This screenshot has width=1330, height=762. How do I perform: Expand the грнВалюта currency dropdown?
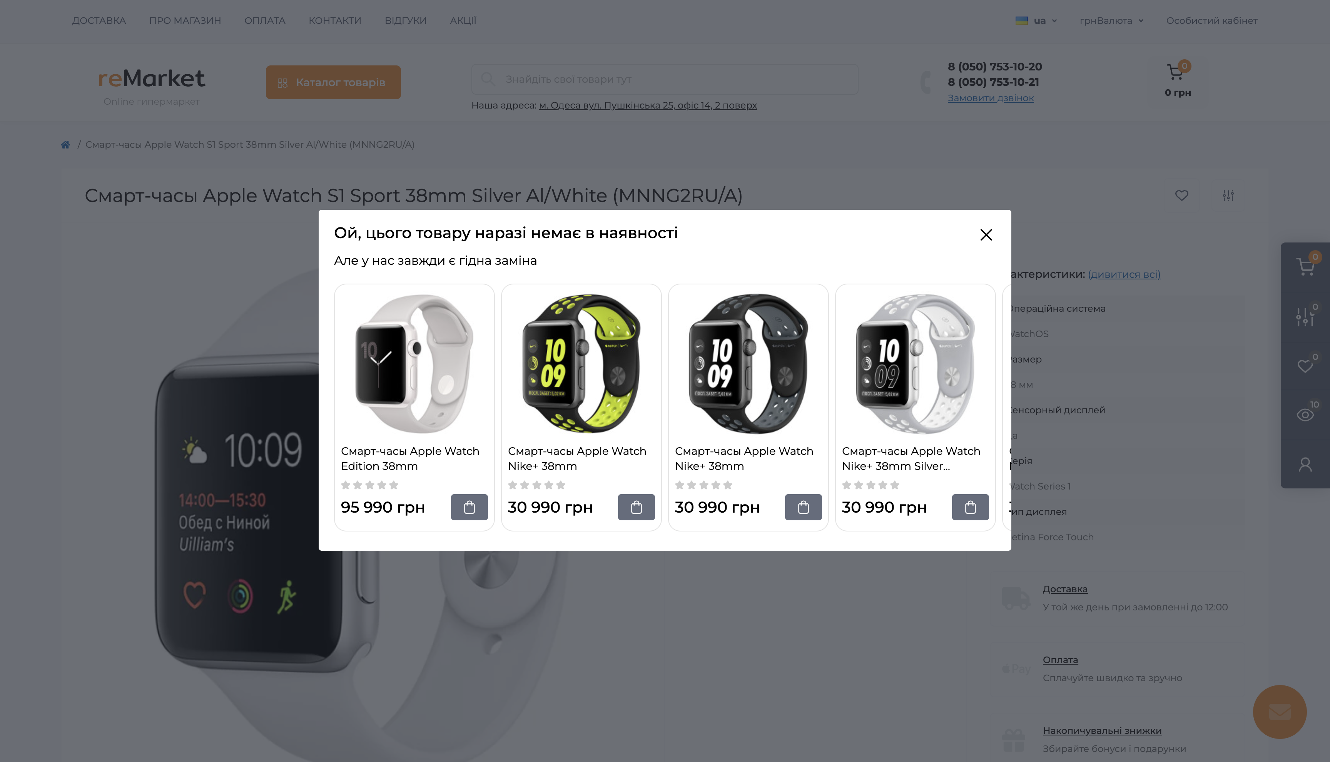tap(1111, 20)
